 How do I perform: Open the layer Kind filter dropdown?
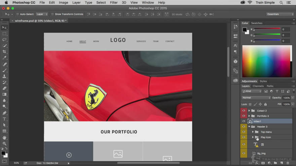tap(252, 91)
